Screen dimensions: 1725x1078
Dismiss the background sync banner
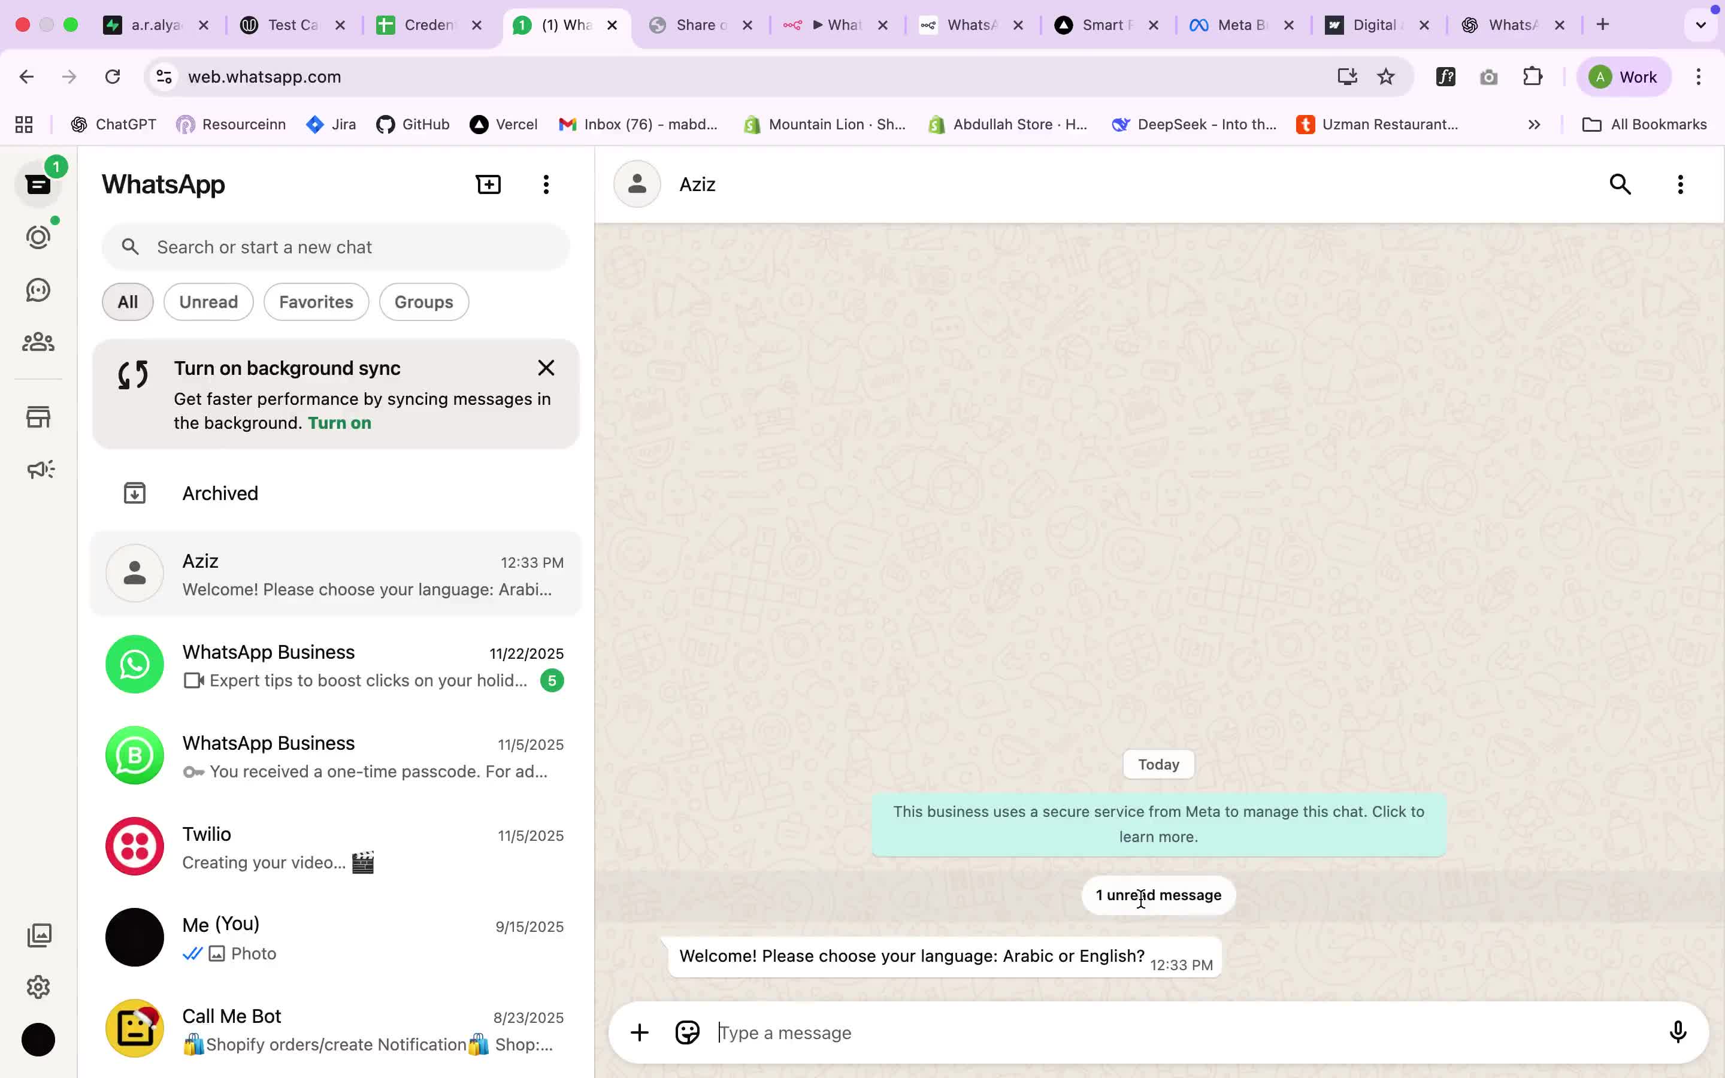coord(546,368)
